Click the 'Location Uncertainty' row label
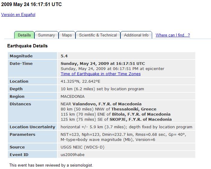 (x=32, y=127)
